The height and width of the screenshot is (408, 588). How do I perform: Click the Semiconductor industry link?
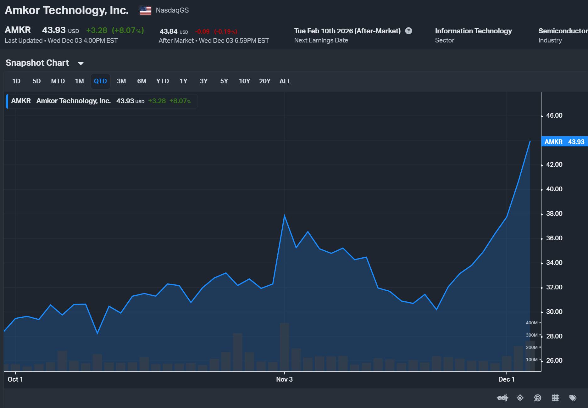point(563,31)
